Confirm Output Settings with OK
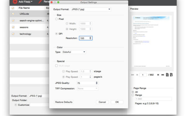 pos(117,102)
